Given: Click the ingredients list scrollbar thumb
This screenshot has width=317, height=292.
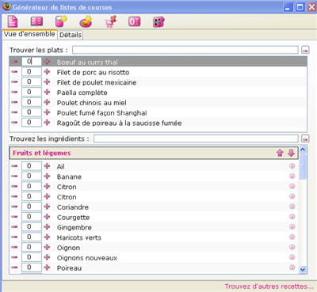Looking at the screenshot, I should coord(303,166).
